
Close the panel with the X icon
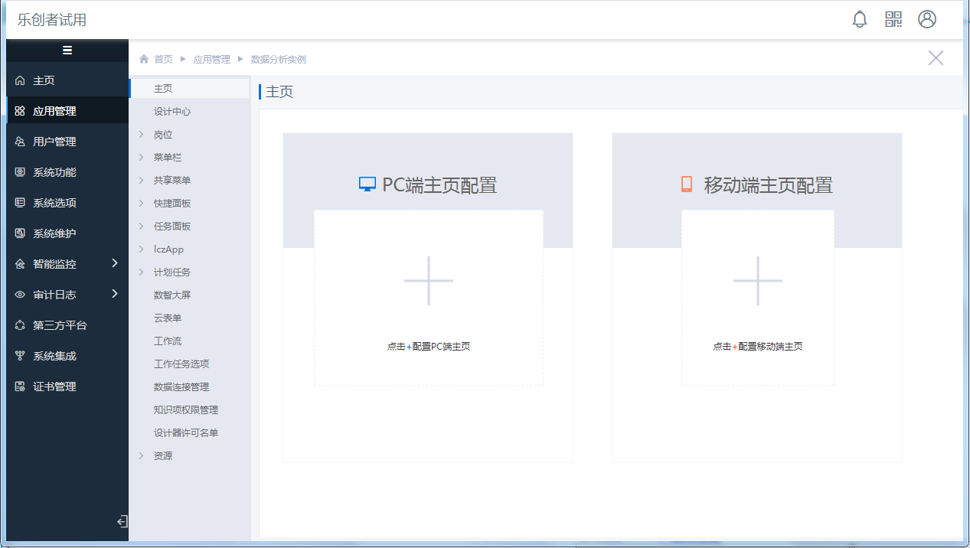[x=936, y=58]
